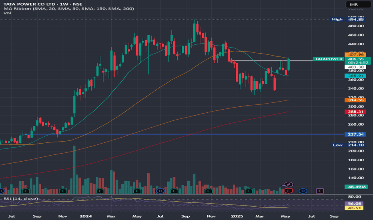Click the 48.49 M volume value label
The image size is (373, 220).
(x=356, y=187)
